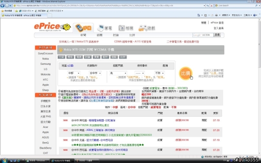The height and width of the screenshot is (163, 261).
Task: Open the rate plan dropdown showing dashes
Action: [139, 73]
